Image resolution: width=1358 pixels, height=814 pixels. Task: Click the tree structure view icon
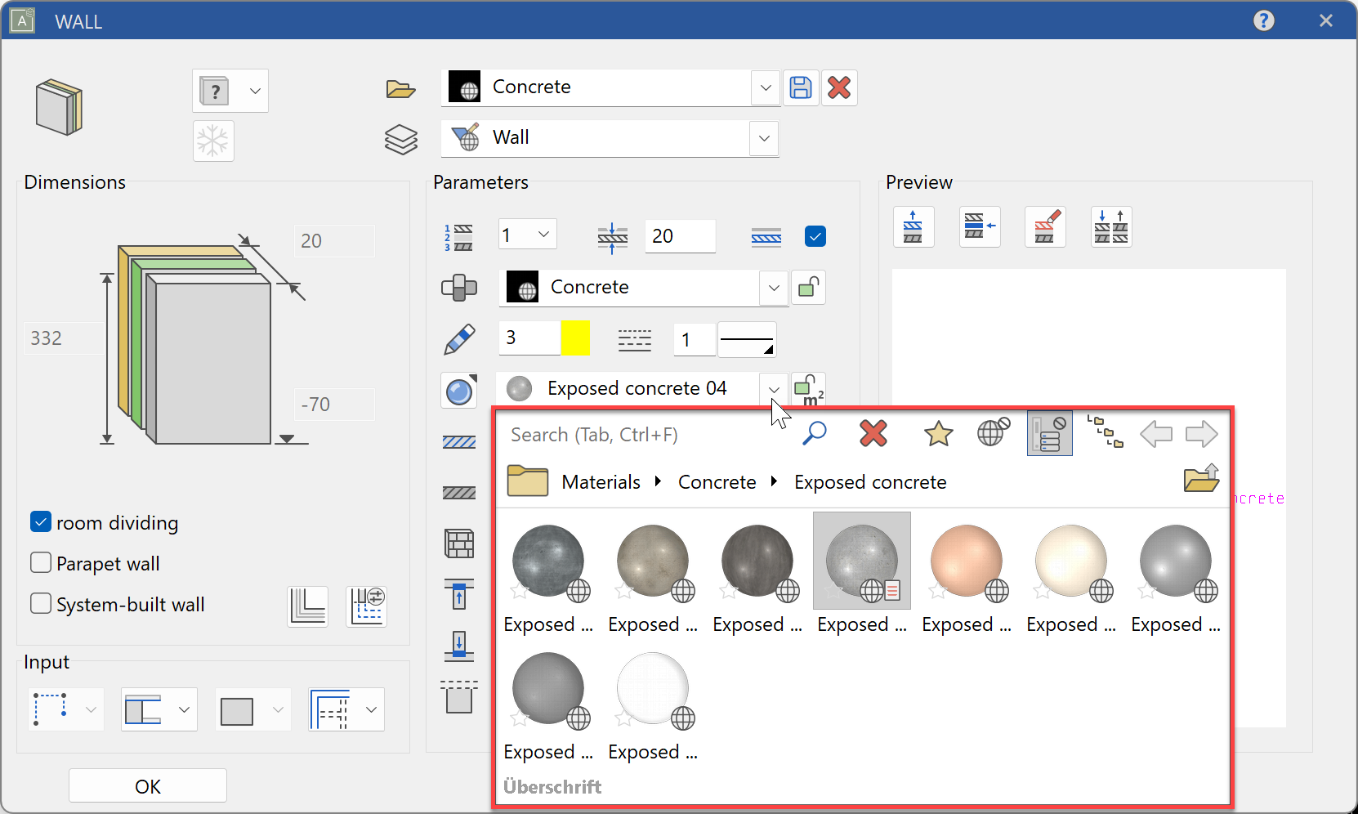(x=1105, y=432)
